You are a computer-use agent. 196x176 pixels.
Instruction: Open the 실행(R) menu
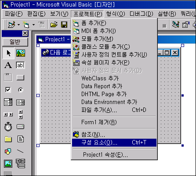tap(167, 14)
